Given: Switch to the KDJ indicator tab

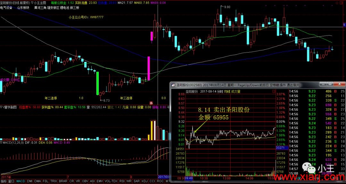Looking at the screenshot, I should point(144,181).
